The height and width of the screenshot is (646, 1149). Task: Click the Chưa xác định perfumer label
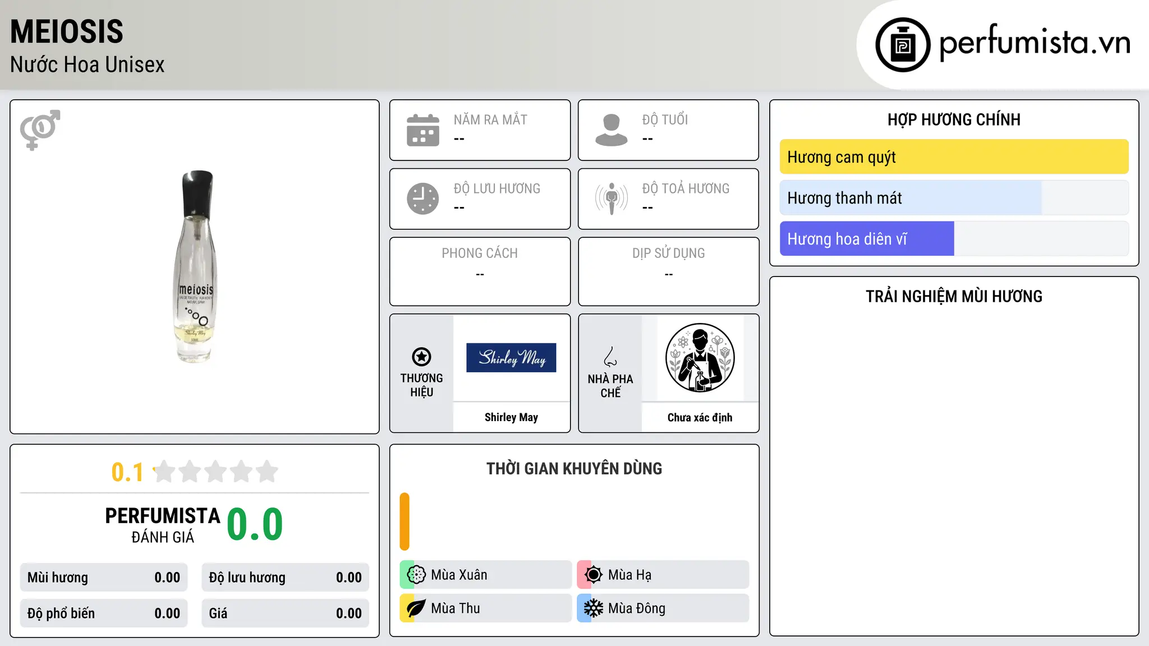point(700,417)
